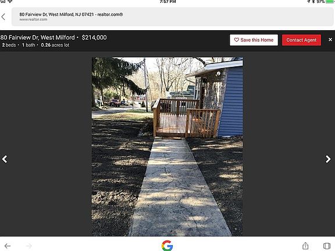335x251 pixels.
Task: Tap the Wi-Fi icon in the status bar
Action: click(10, 1)
